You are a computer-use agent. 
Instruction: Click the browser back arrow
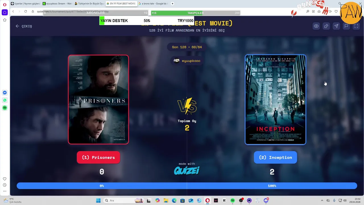point(13,11)
